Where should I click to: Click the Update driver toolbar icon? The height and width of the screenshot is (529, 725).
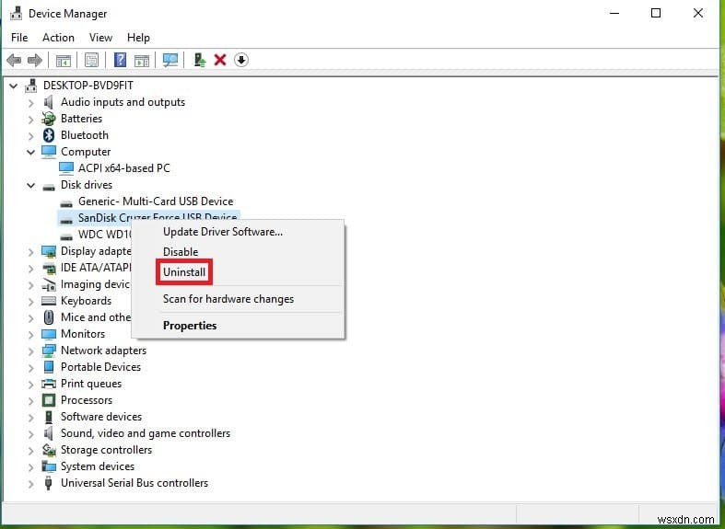(199, 60)
